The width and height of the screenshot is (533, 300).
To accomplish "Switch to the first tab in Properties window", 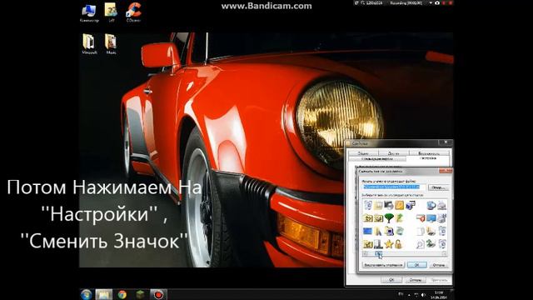I will tap(363, 153).
